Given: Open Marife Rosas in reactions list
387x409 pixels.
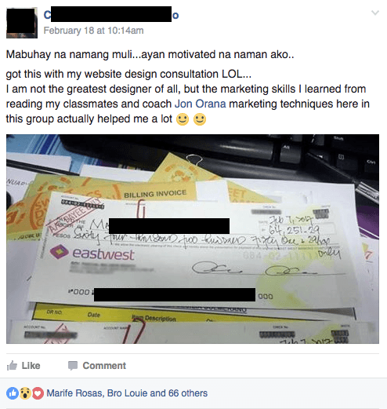Looking at the screenshot, I should (x=74, y=393).
